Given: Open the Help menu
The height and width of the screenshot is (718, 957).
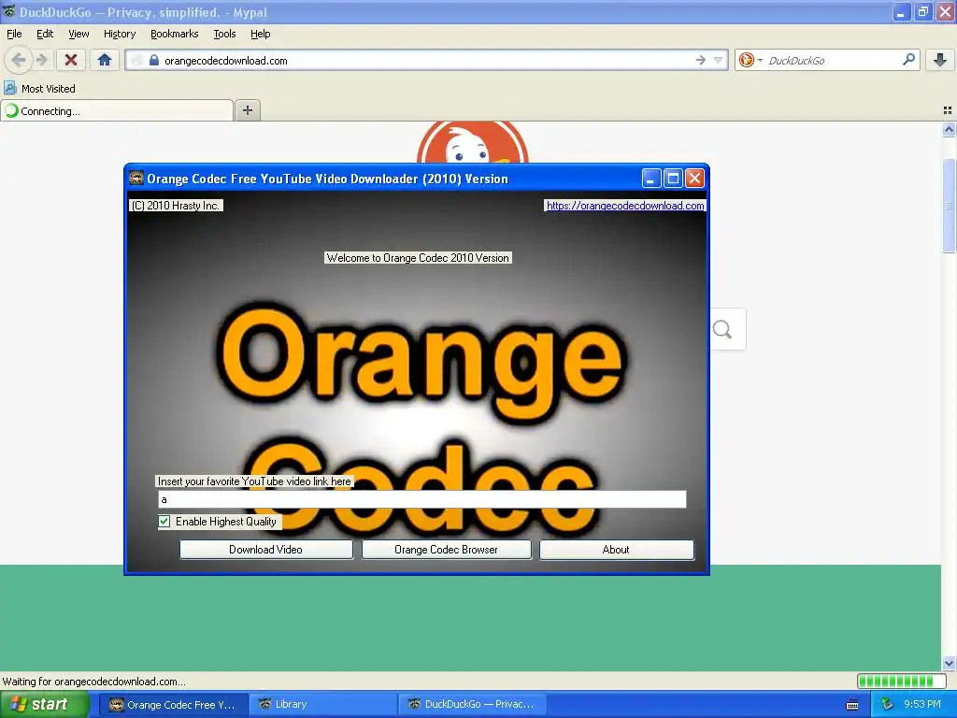Looking at the screenshot, I should point(260,34).
